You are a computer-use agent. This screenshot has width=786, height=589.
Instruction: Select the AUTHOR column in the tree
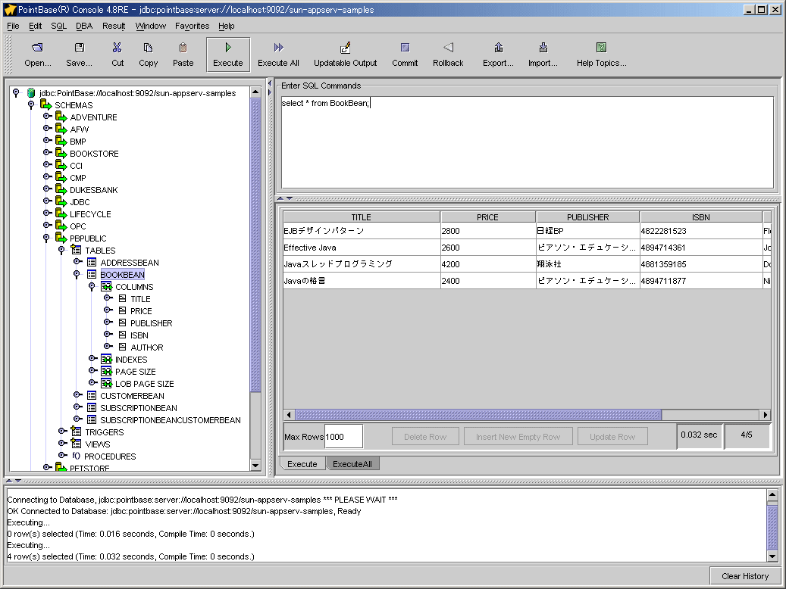point(147,347)
